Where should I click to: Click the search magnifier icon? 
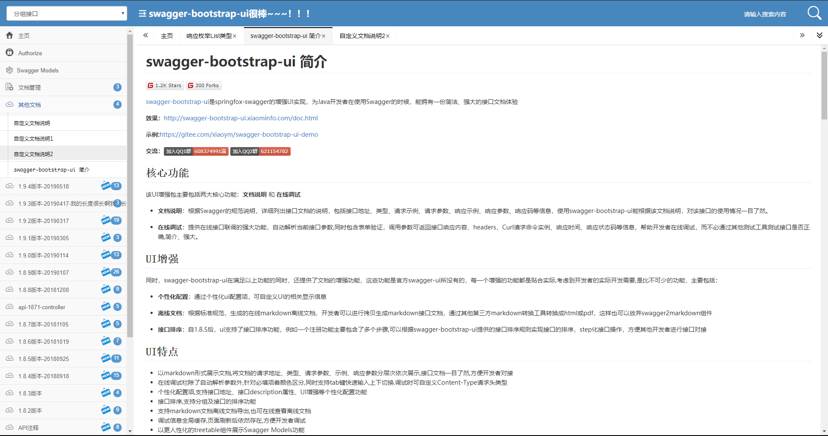(x=814, y=13)
